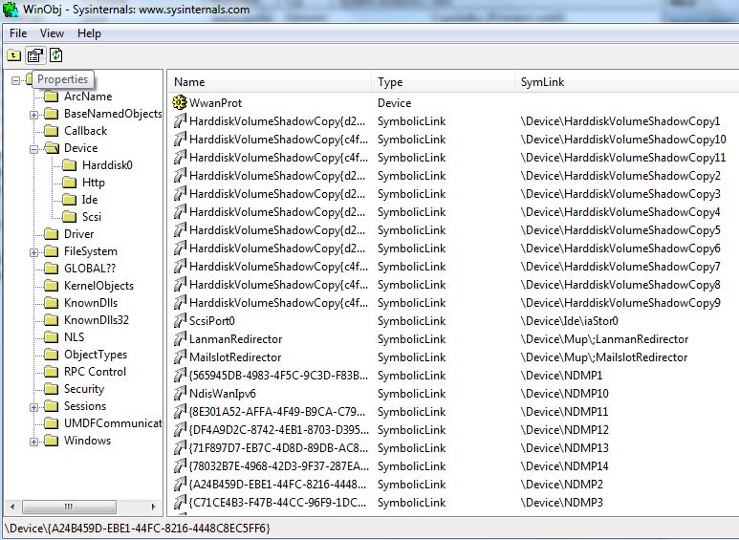Screen dimensions: 739x540
Task: Open the View menu
Action: (x=52, y=33)
